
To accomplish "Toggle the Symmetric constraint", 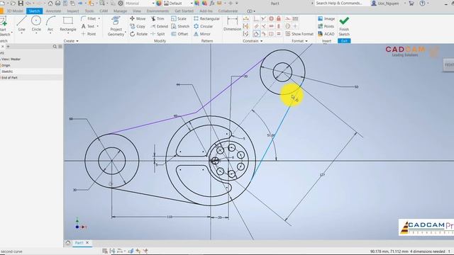I will (271, 34).
